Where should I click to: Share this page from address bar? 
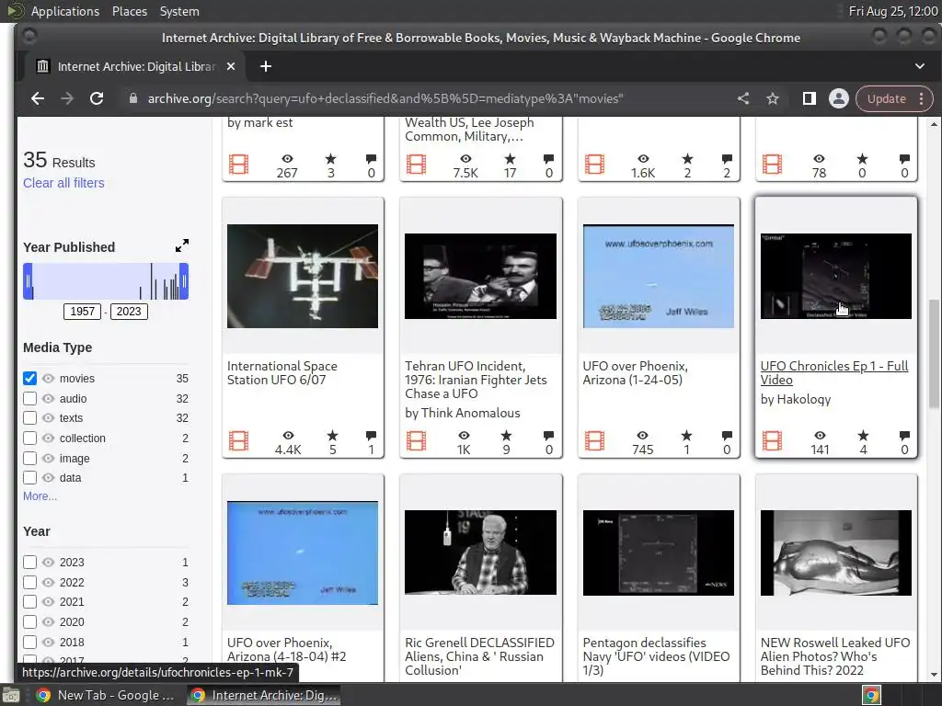(743, 98)
